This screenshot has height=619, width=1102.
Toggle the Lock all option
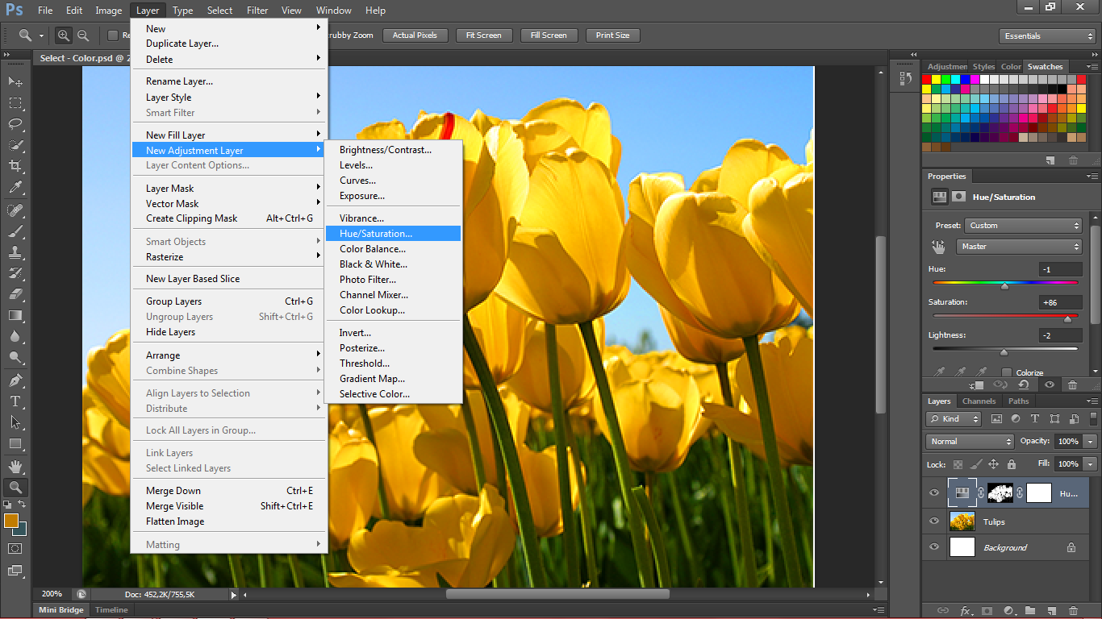pyautogui.click(x=1012, y=464)
